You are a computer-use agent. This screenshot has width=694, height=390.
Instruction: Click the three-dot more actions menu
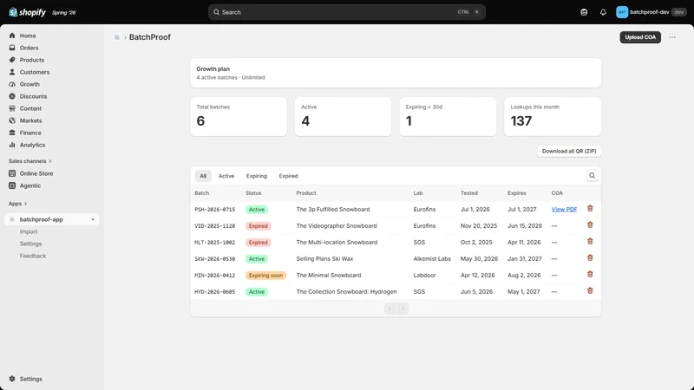672,37
